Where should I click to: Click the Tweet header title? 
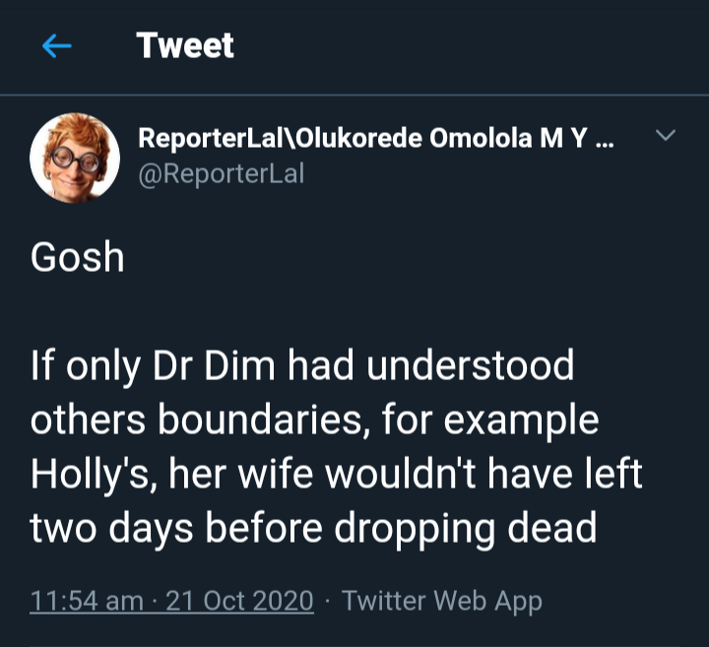click(185, 45)
